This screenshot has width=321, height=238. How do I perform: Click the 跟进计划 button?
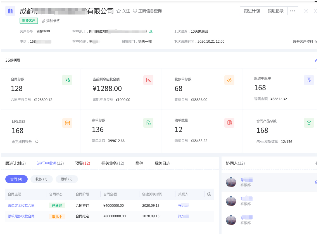pos(252,11)
